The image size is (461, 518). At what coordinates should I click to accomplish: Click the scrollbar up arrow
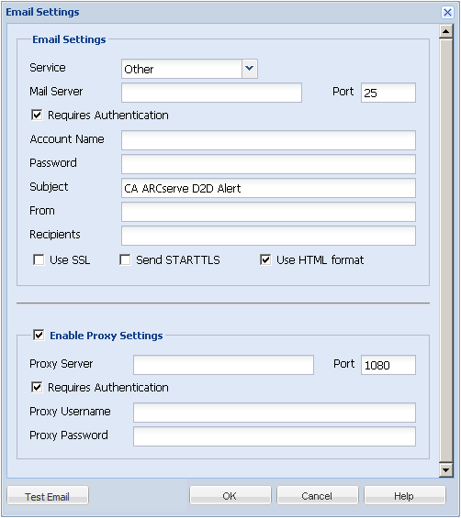click(445, 31)
